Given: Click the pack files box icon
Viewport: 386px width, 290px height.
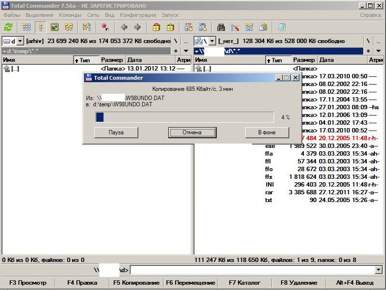Looking at the screenshot, I should (156, 27).
